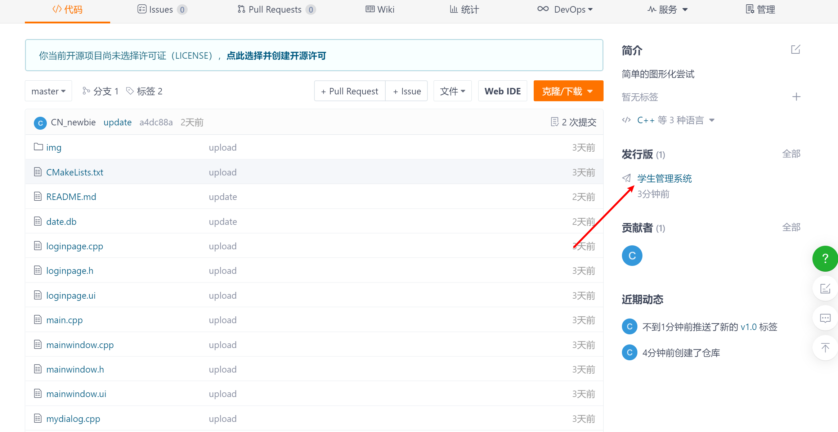Open the 学生管理系统 release link
This screenshot has height=432, width=838.
(x=664, y=179)
